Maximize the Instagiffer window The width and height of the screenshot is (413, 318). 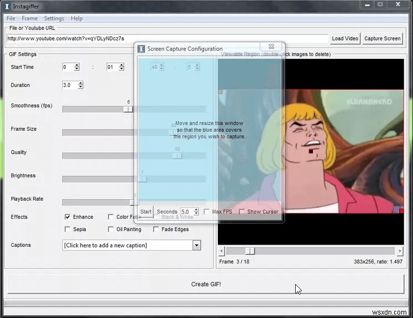[380, 4]
